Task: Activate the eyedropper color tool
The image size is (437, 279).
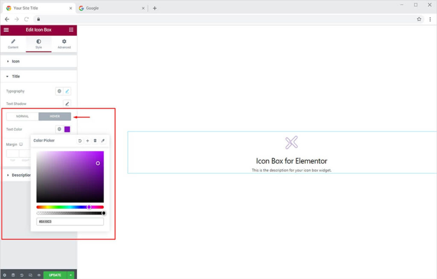Action: [103, 141]
